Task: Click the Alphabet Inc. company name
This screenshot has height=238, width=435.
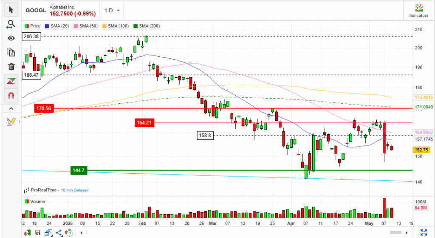Action: pos(62,7)
